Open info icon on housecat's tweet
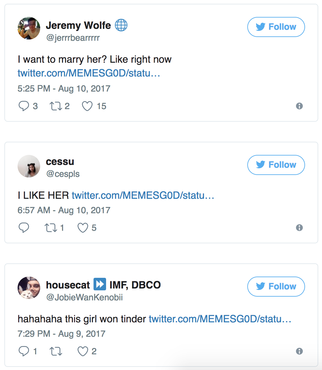 (299, 351)
